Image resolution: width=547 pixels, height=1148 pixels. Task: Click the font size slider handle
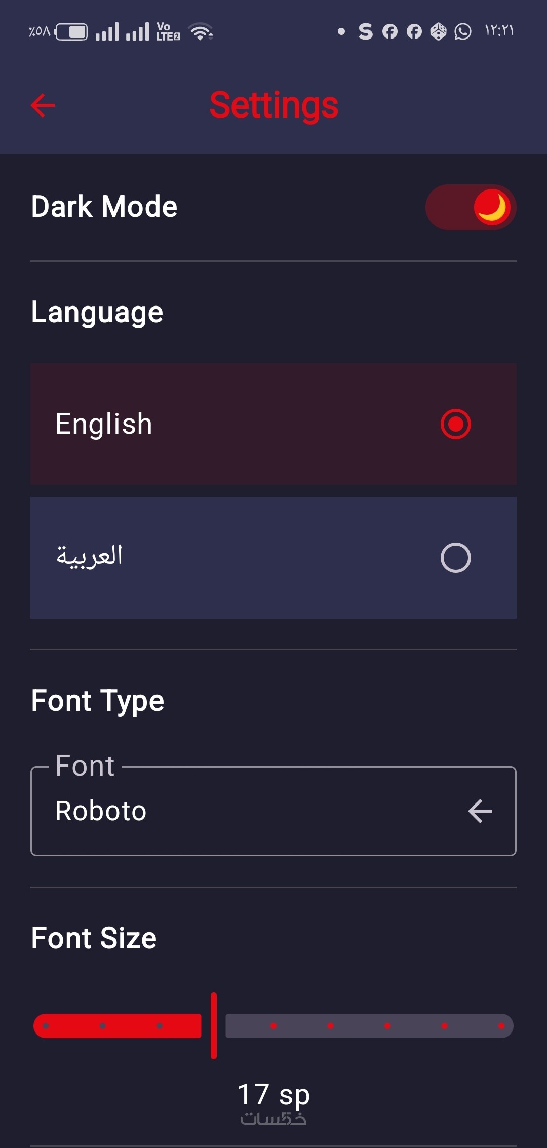click(214, 1026)
